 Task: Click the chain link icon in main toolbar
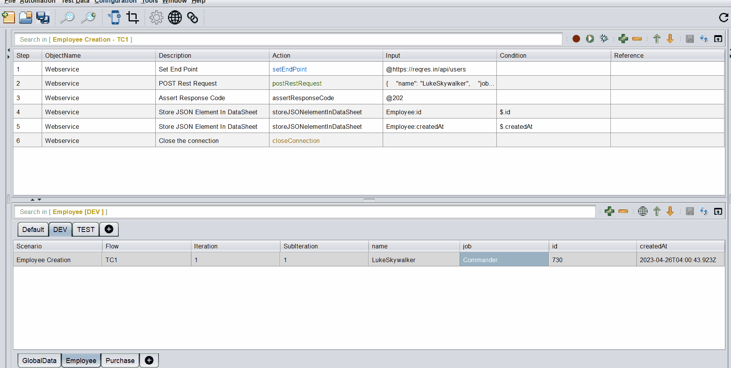pyautogui.click(x=193, y=18)
